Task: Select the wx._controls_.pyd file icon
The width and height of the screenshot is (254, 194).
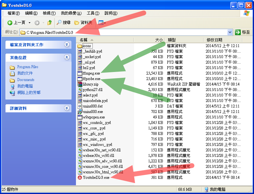Action: tap(80, 123)
